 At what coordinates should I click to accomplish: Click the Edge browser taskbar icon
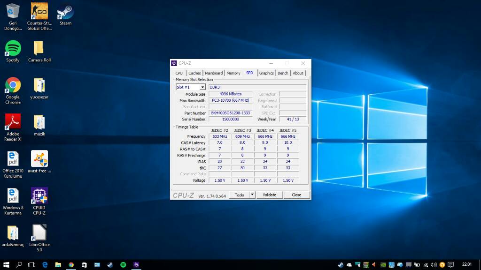point(45,265)
